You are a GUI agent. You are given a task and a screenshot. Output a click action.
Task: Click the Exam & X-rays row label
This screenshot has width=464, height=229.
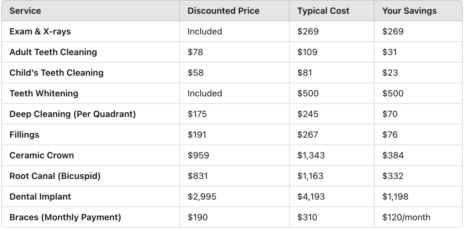click(x=40, y=31)
